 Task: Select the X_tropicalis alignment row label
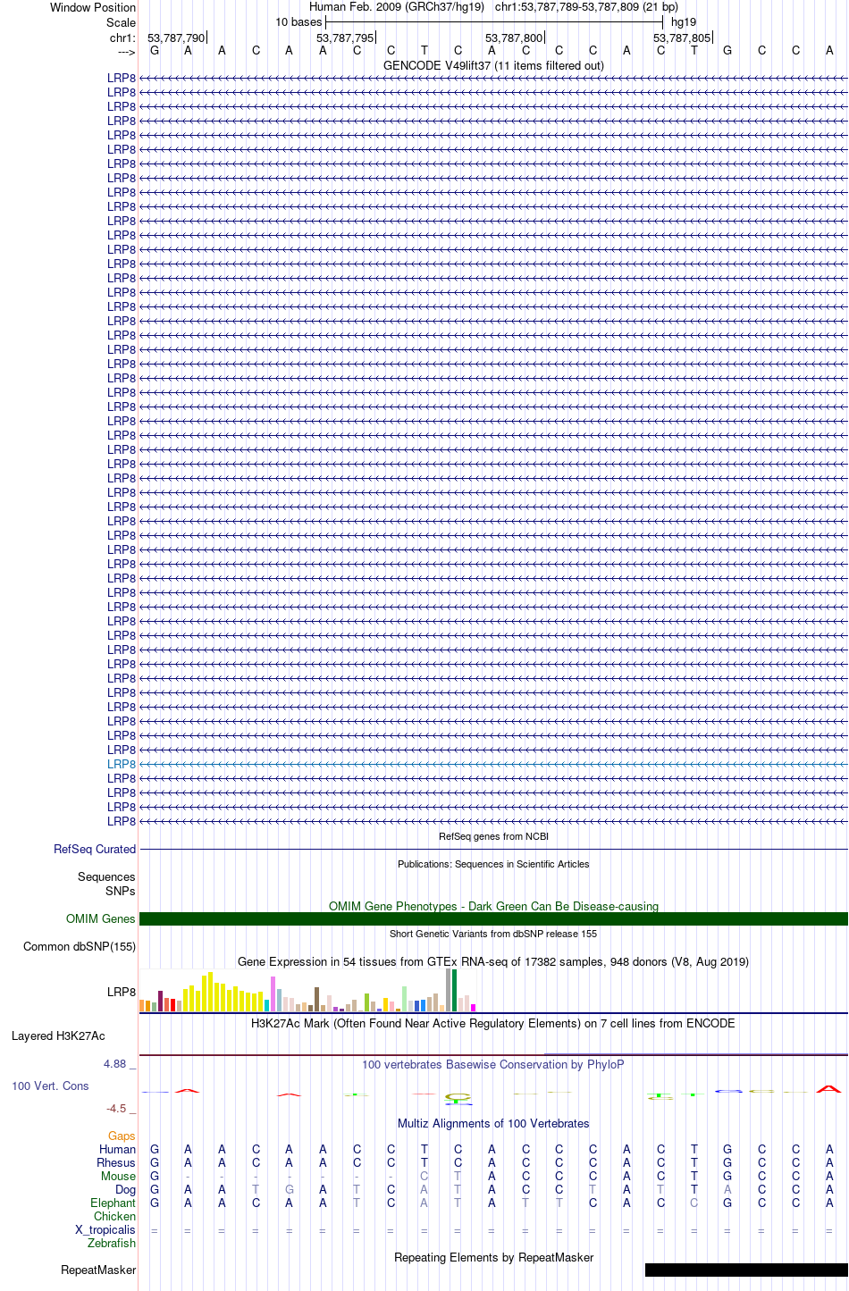[x=105, y=1229]
